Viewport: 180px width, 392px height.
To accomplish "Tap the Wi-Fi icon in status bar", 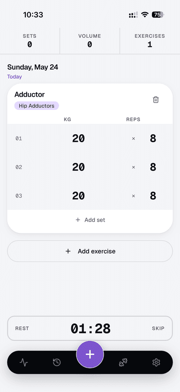I will point(144,15).
